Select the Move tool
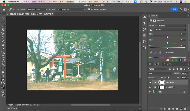190x111 pixels. click(3, 18)
